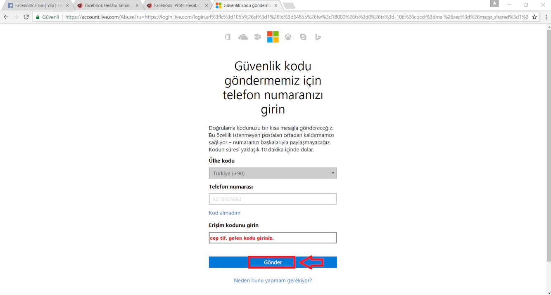Close the Facebook 'Profil Hesabı' tab
The image size is (551, 295).
tap(206, 6)
